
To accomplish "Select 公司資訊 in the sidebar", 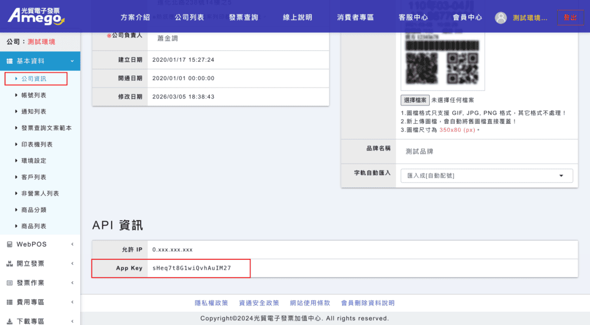I will pyautogui.click(x=33, y=78).
